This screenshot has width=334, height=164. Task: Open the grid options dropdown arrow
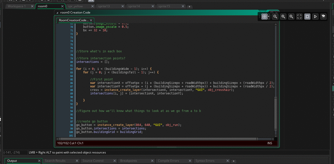[269, 17]
